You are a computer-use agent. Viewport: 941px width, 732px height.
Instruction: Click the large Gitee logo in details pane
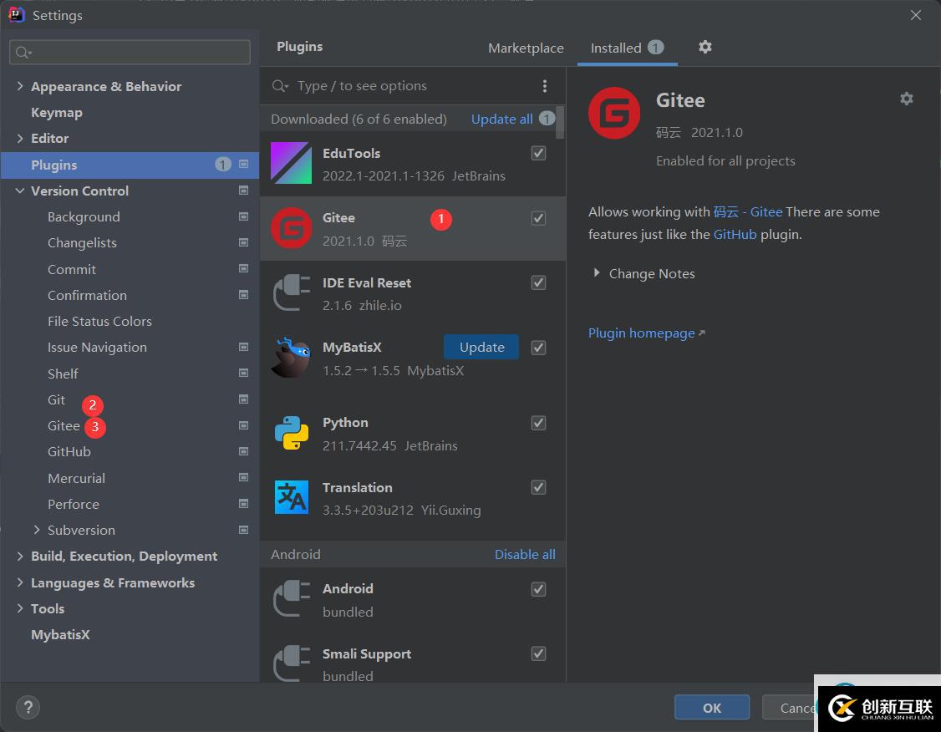pyautogui.click(x=614, y=113)
